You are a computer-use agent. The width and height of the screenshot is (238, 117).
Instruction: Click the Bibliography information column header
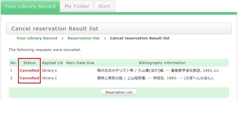click(x=162, y=63)
